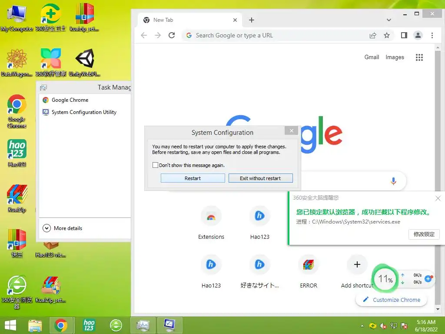Open the Images link
This screenshot has height=334, width=445.
point(395,57)
